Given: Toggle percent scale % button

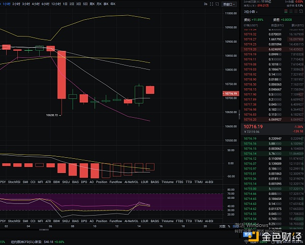Looking at the screenshot, I should pyautogui.click(x=229, y=226).
